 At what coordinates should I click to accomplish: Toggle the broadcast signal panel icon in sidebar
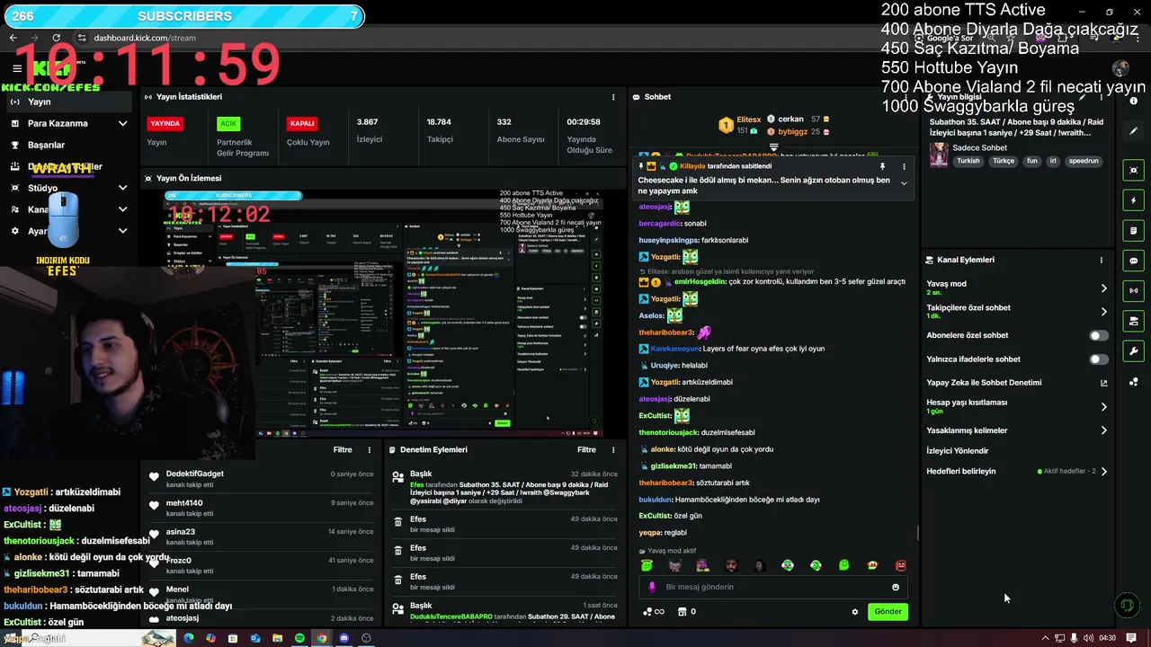point(1134,290)
